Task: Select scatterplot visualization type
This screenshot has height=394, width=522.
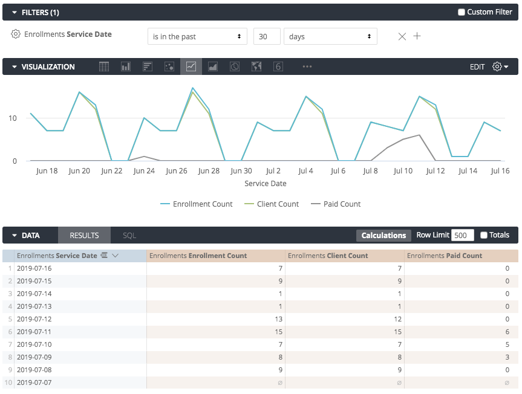Action: point(169,67)
